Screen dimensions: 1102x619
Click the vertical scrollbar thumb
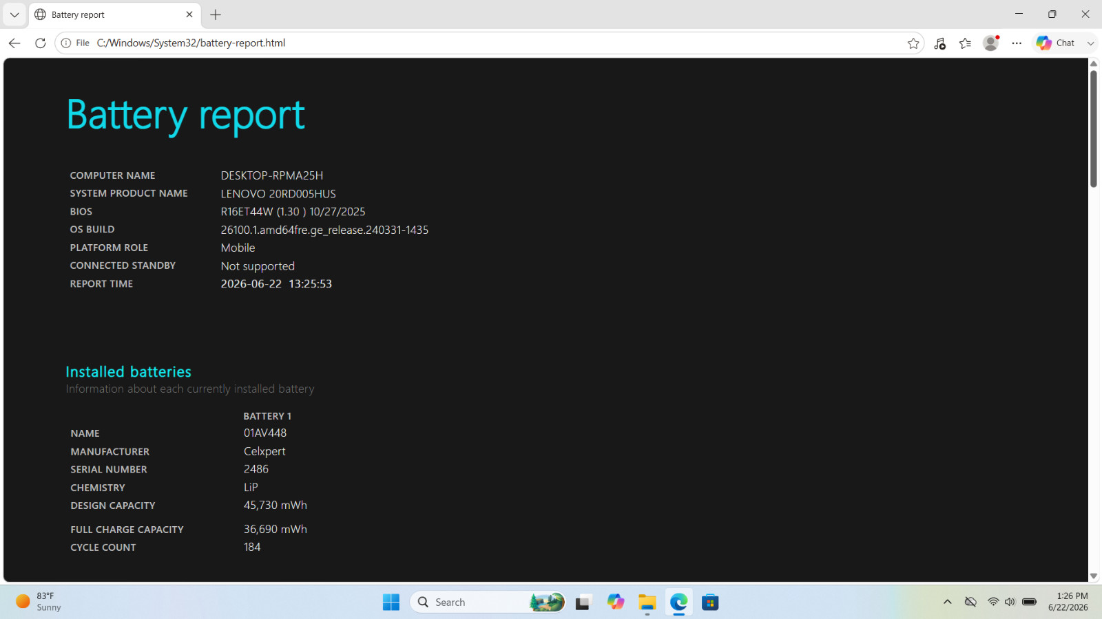tap(1093, 129)
